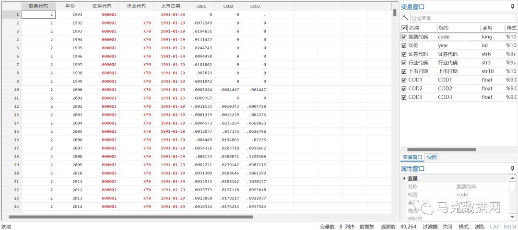Image resolution: width=518 pixels, height=230 pixels.
Task: Uncheck the 股票代码 variable checkbox
Action: (x=404, y=37)
